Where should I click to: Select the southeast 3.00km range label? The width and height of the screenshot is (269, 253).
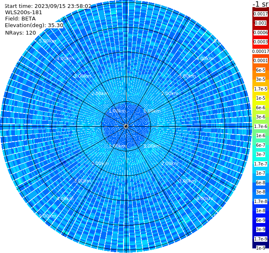pos(187,181)
